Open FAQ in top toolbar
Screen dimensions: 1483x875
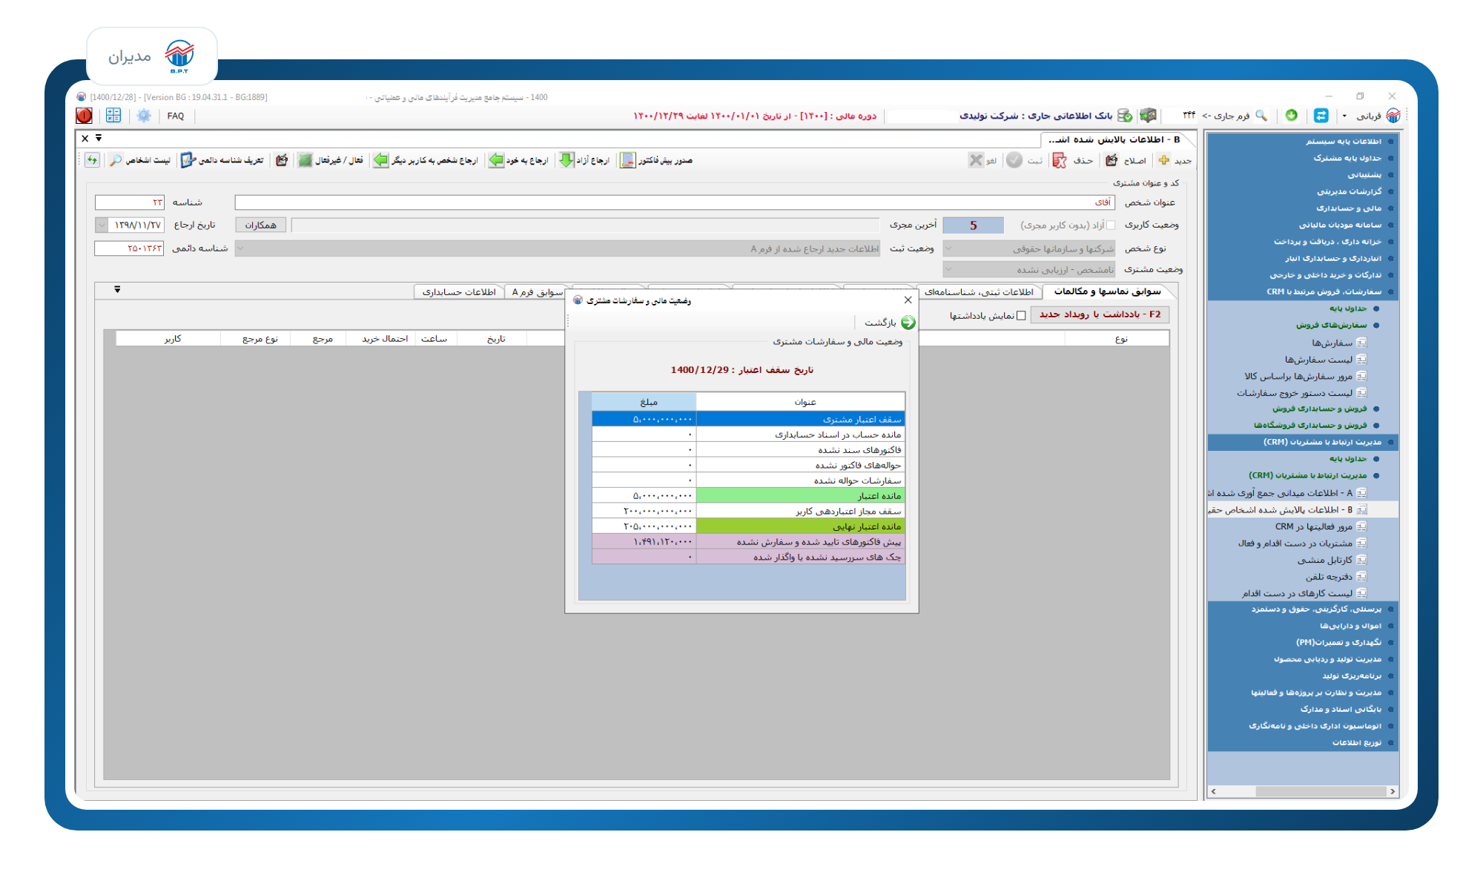176,116
